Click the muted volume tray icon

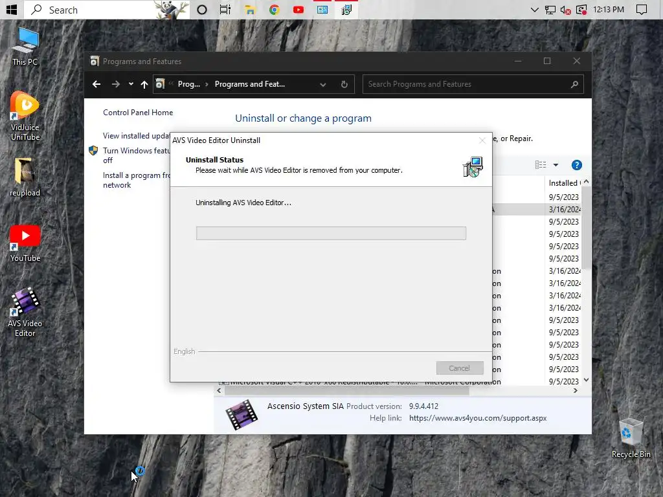coord(565,9)
